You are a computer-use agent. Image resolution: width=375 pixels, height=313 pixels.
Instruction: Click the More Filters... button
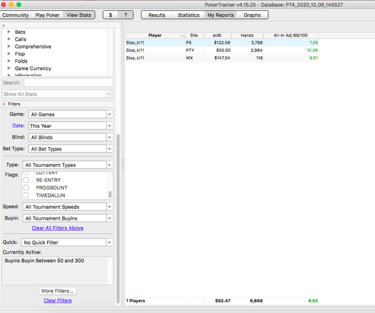(x=58, y=291)
